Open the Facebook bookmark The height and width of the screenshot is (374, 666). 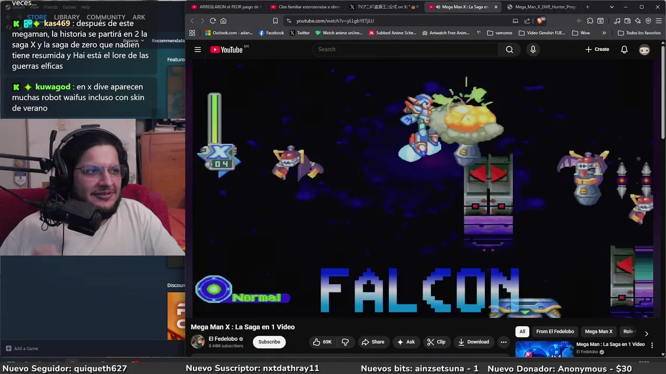pos(272,33)
